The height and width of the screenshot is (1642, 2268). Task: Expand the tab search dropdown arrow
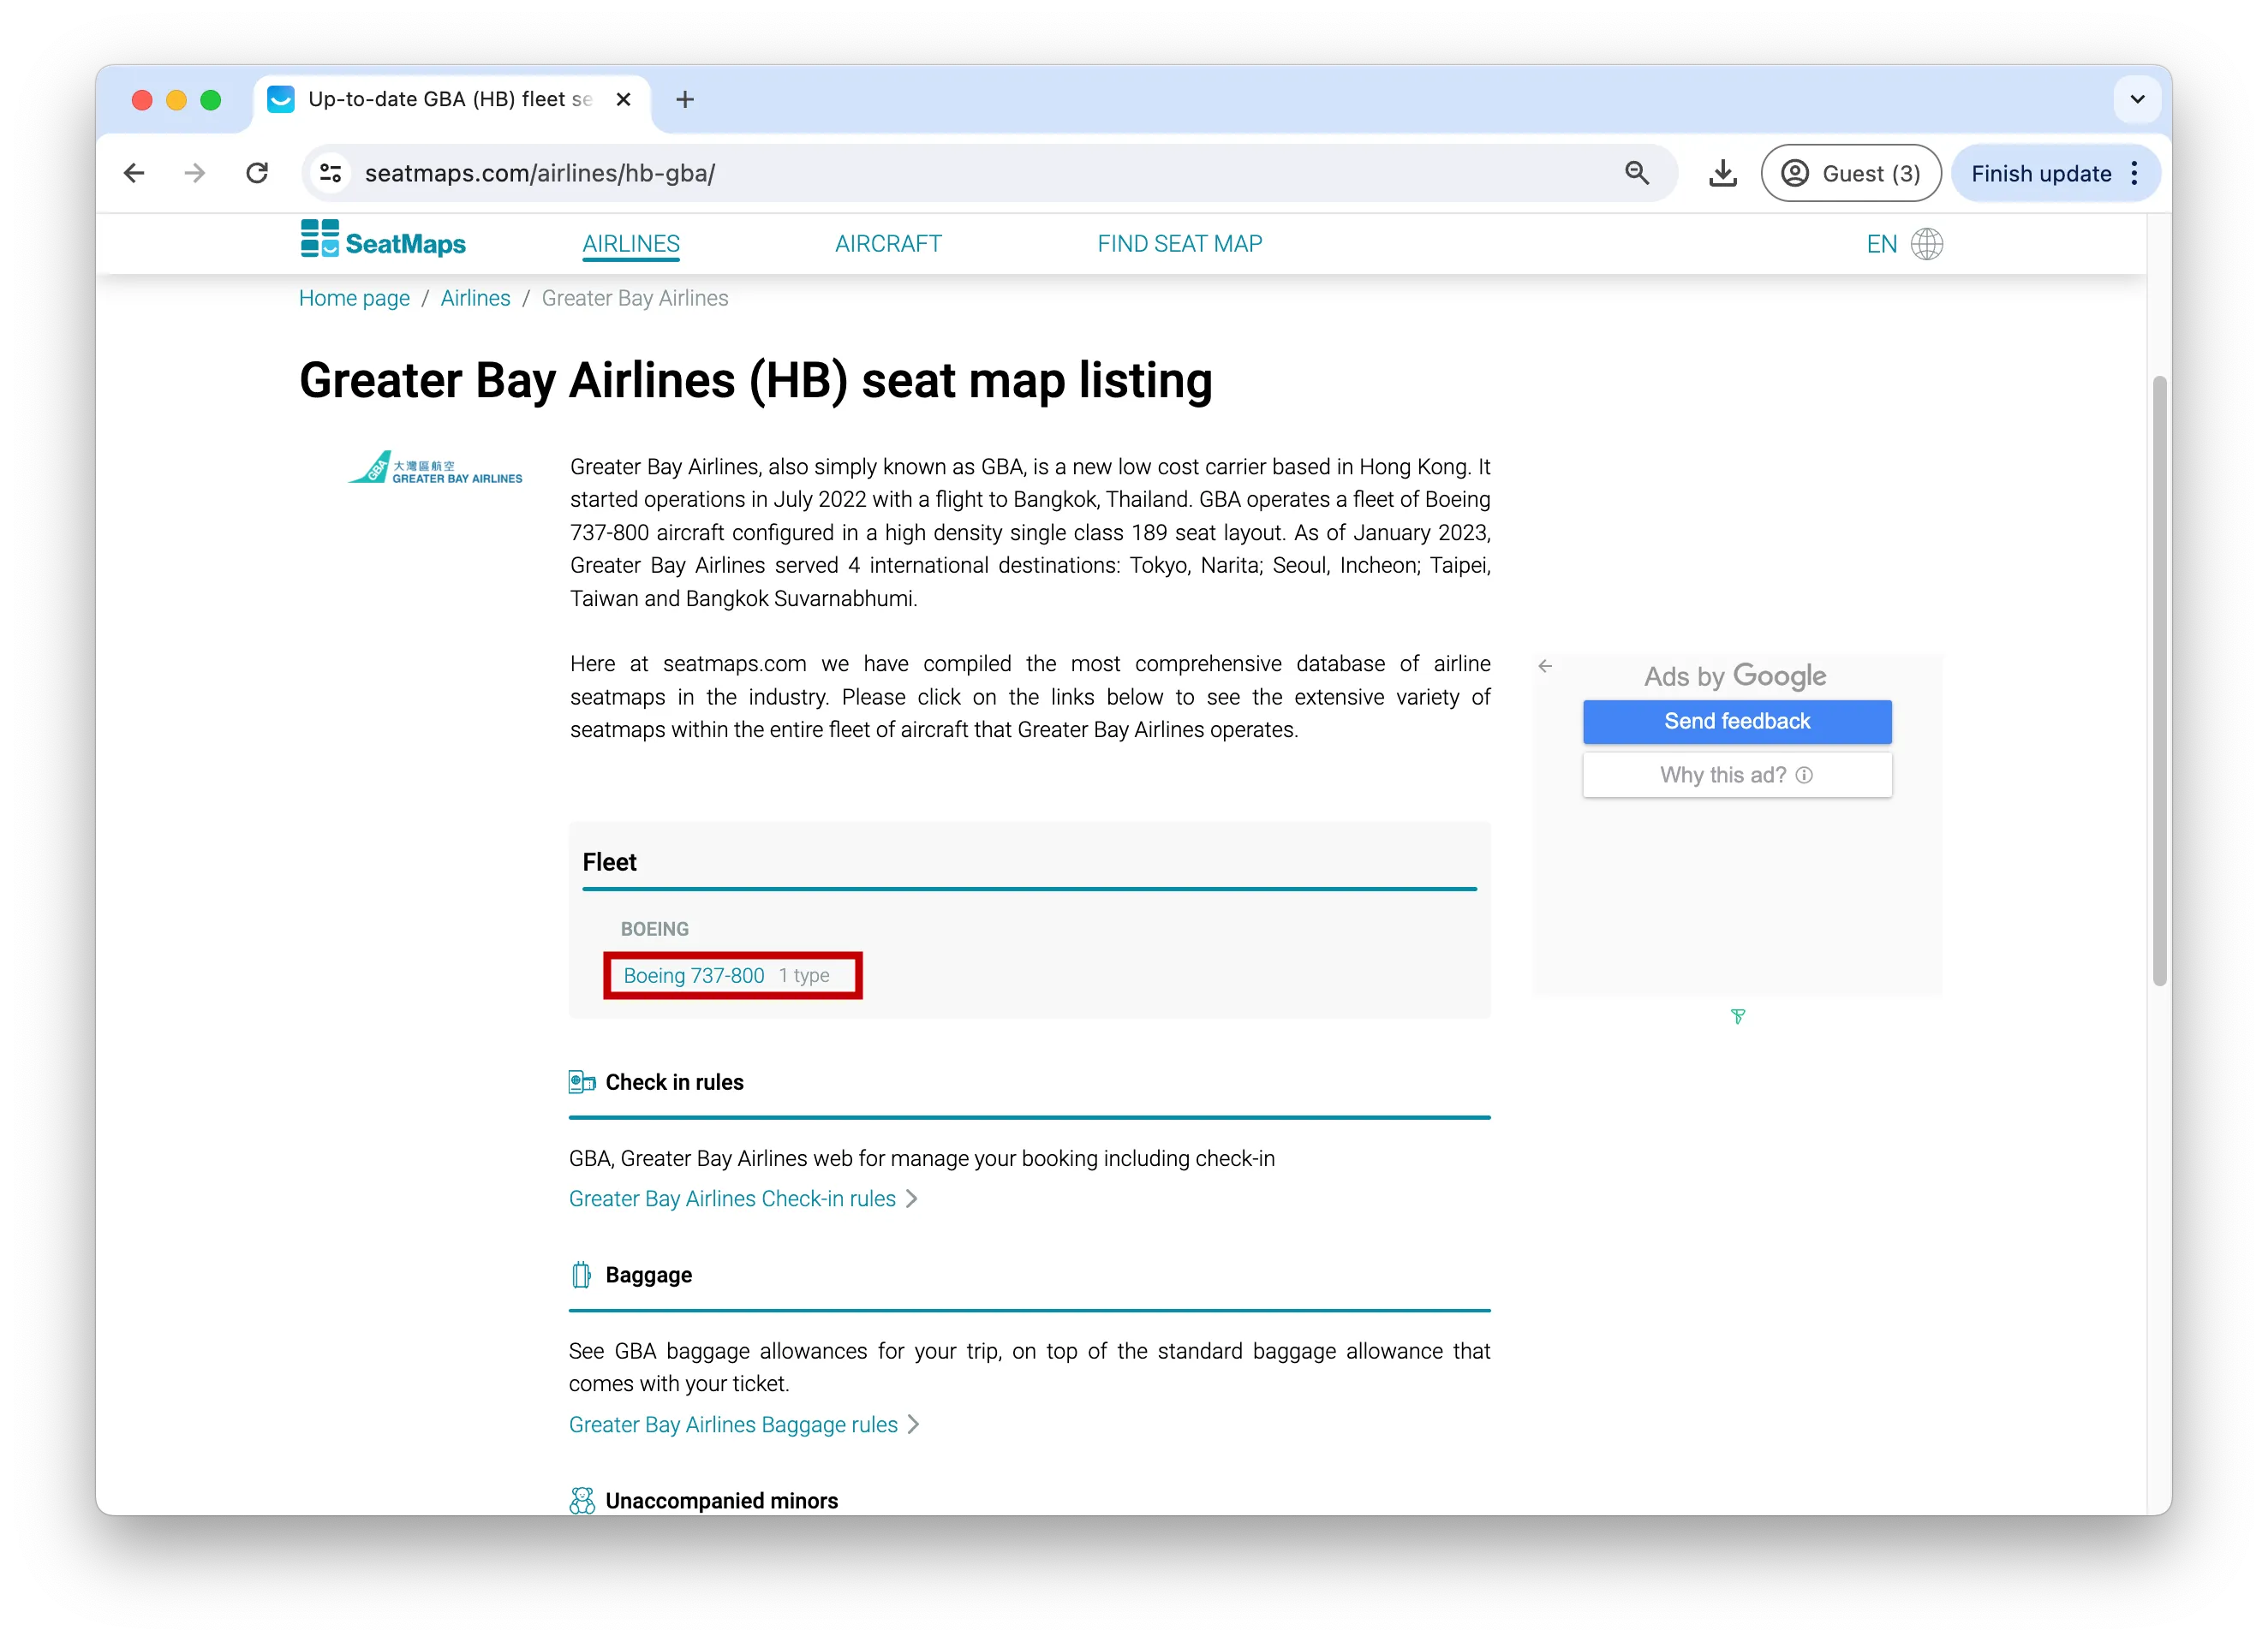coord(2137,99)
